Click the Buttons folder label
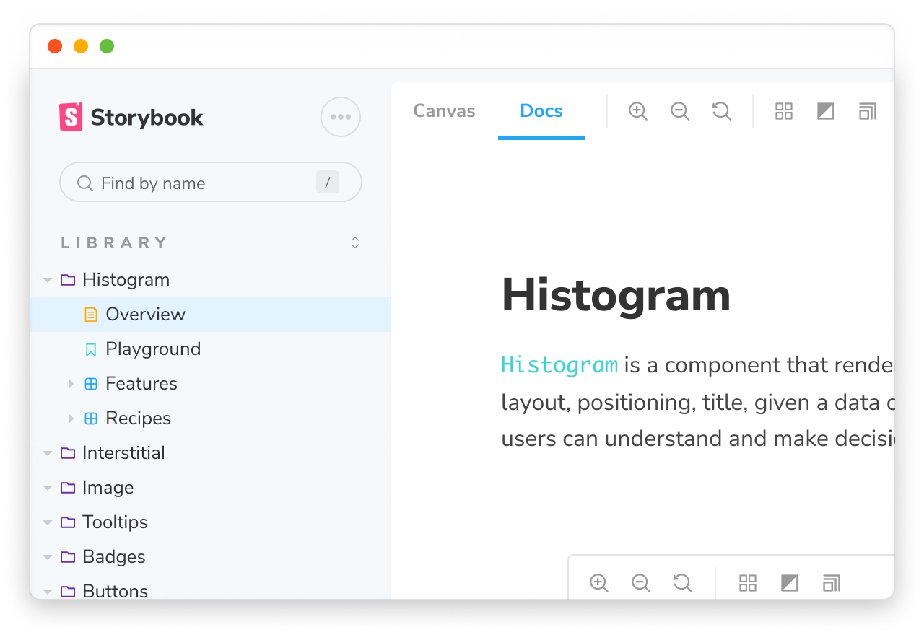The image size is (924, 635). pyautogui.click(x=115, y=592)
